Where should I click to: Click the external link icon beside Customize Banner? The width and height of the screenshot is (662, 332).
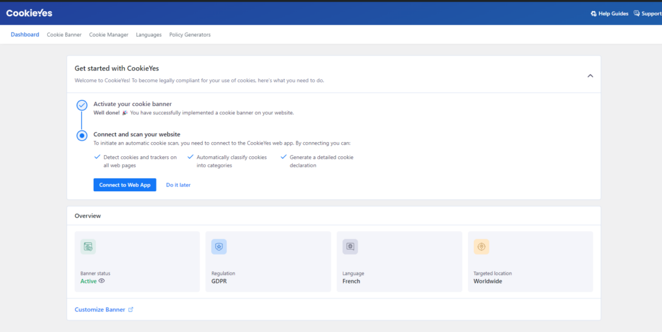(x=131, y=309)
